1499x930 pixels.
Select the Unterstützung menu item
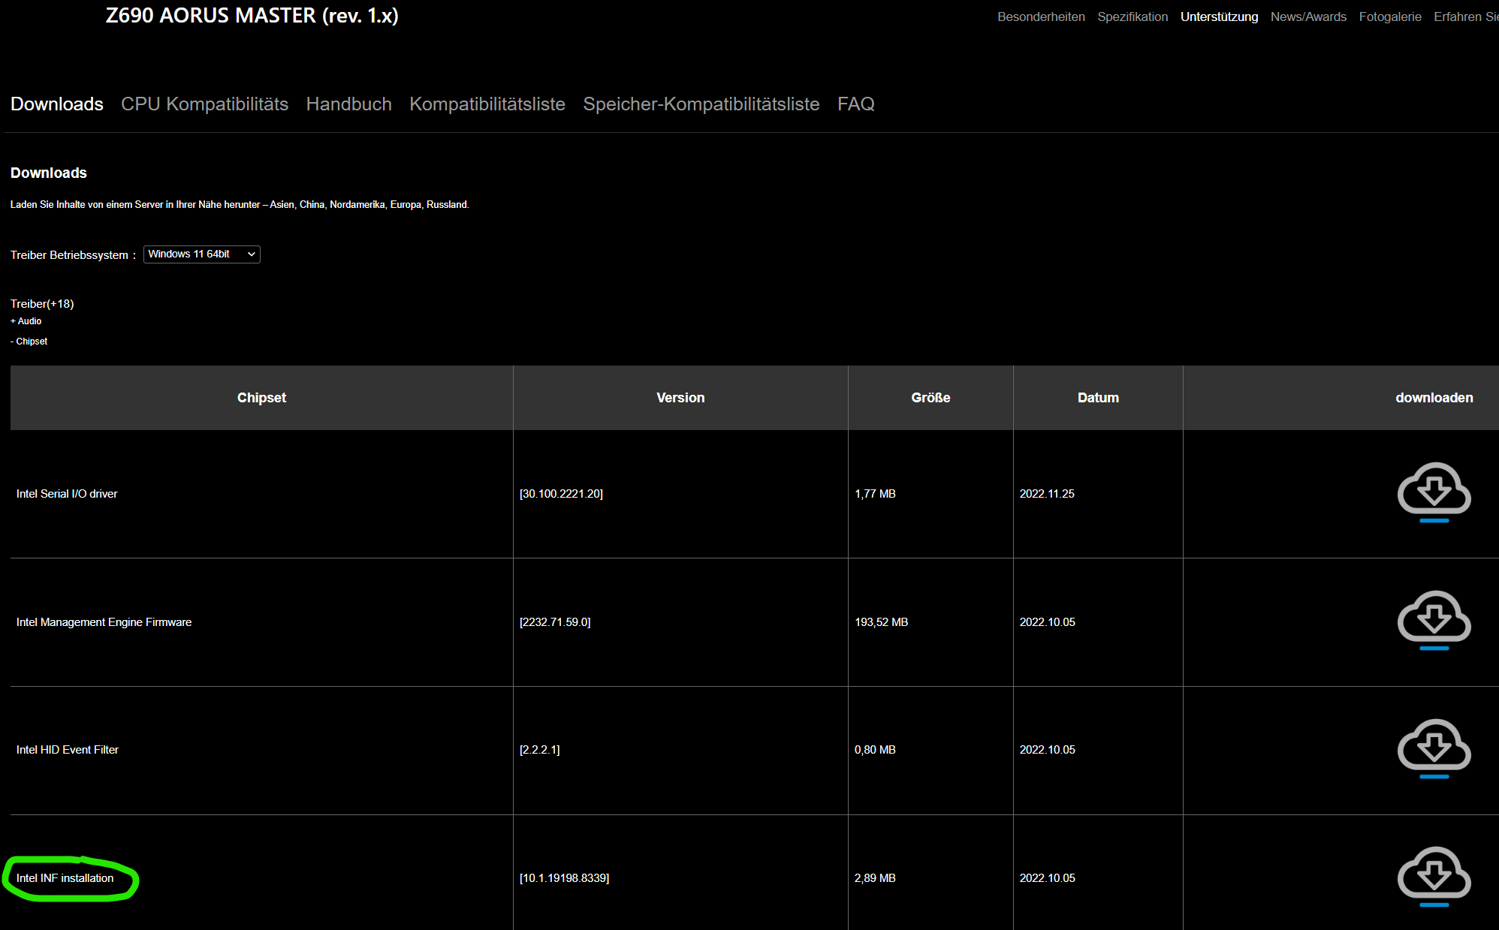click(x=1220, y=17)
